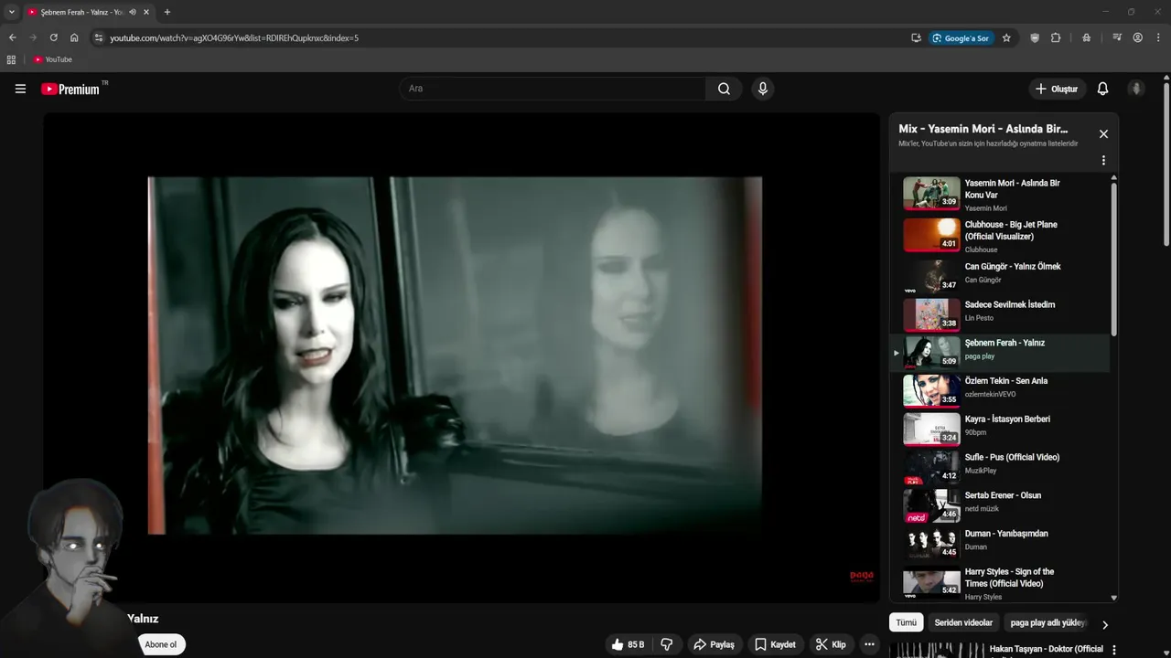Click the playlist panel scrollbar thumb
The width and height of the screenshot is (1171, 658).
coord(1113,260)
